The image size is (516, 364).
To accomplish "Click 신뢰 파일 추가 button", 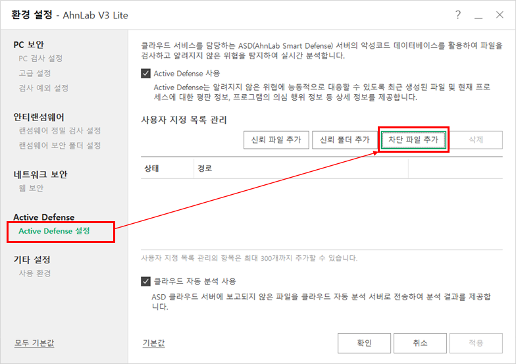I will click(276, 140).
